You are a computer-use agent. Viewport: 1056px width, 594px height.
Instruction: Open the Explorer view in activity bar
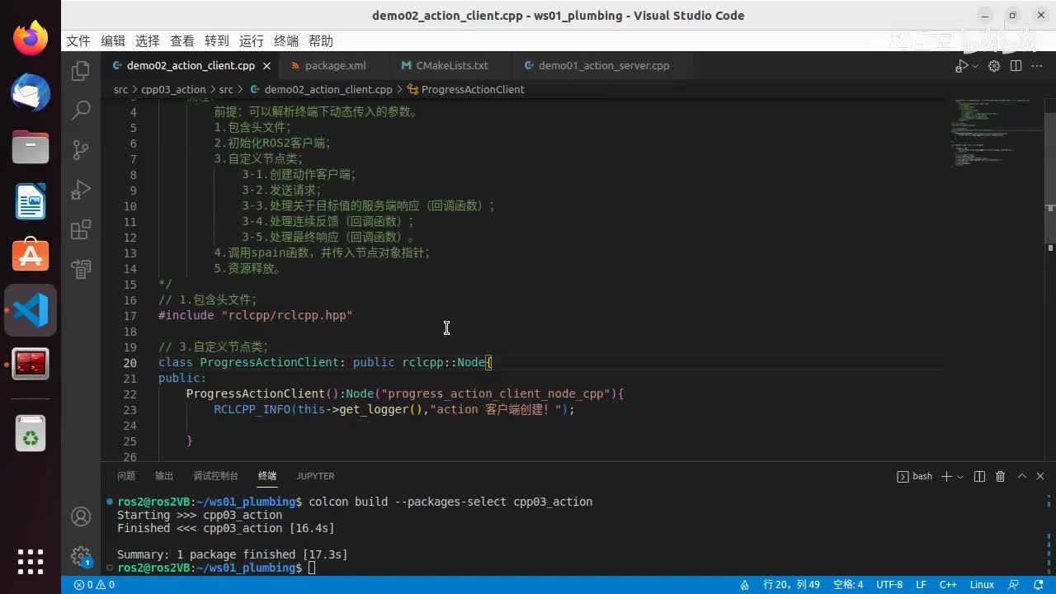pos(81,71)
